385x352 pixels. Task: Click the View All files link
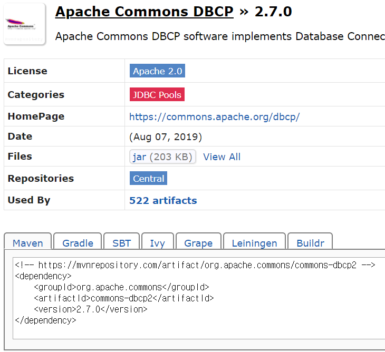222,157
